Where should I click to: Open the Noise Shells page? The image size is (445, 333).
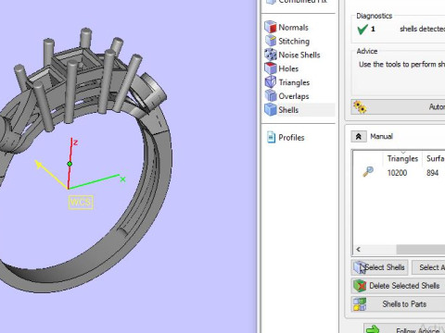299,55
